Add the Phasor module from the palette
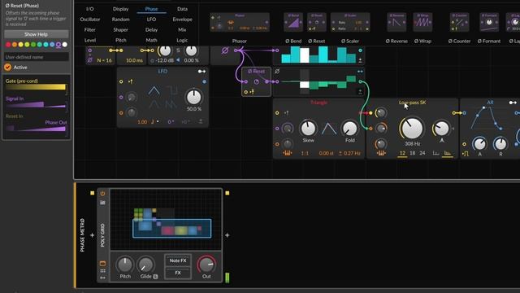 [240, 22]
